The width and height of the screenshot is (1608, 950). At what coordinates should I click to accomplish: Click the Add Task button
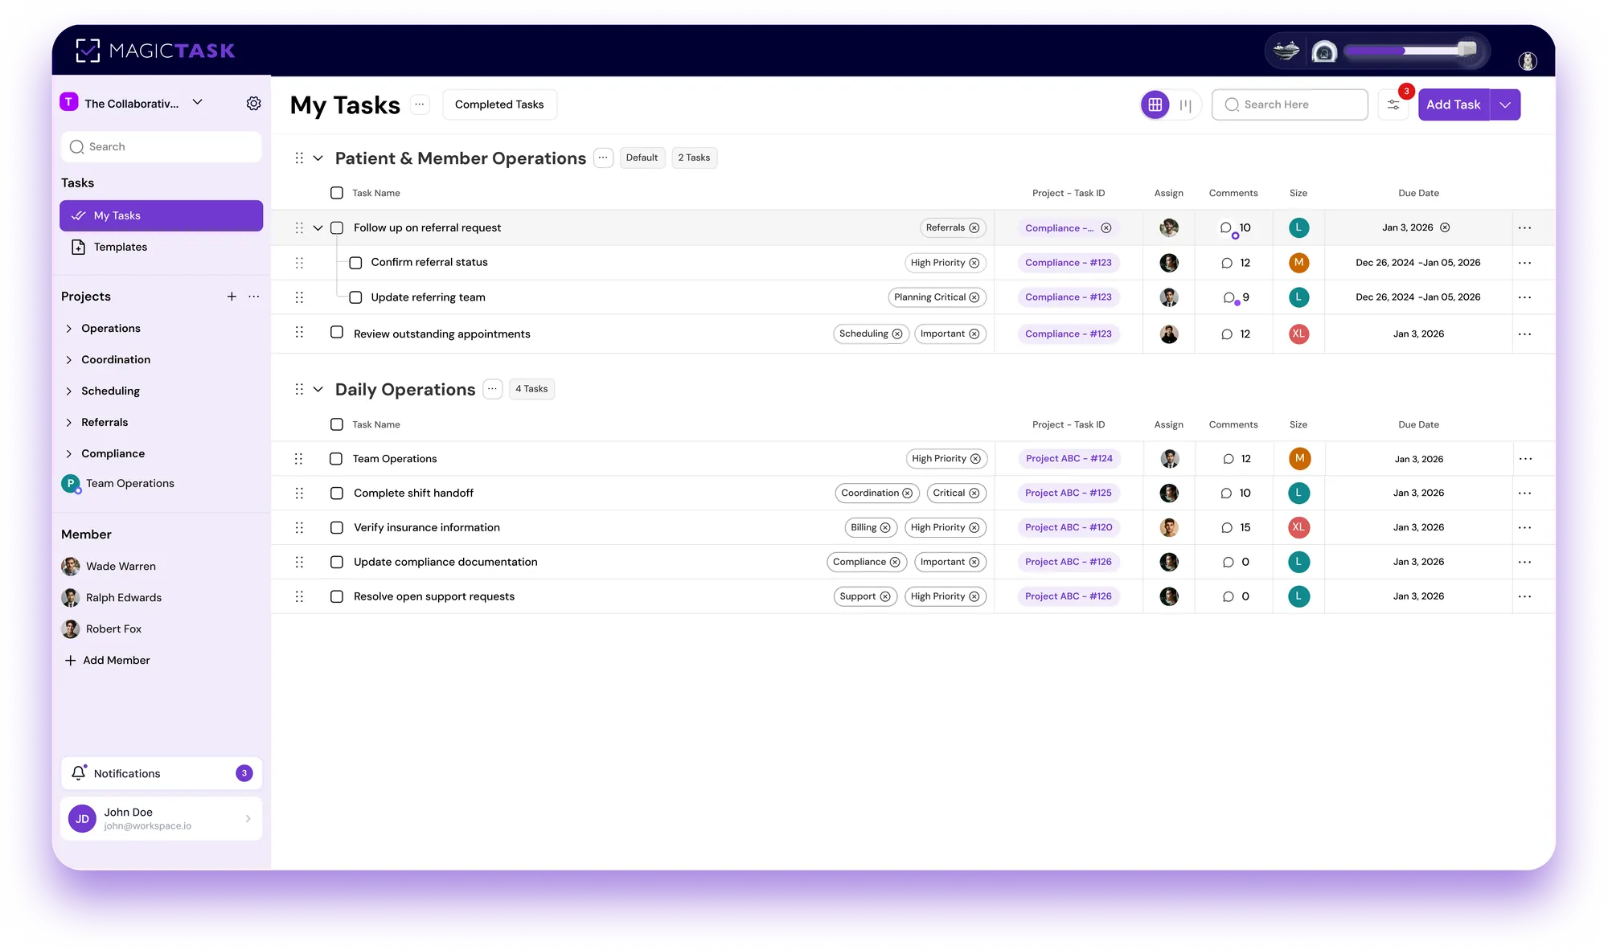click(1454, 104)
